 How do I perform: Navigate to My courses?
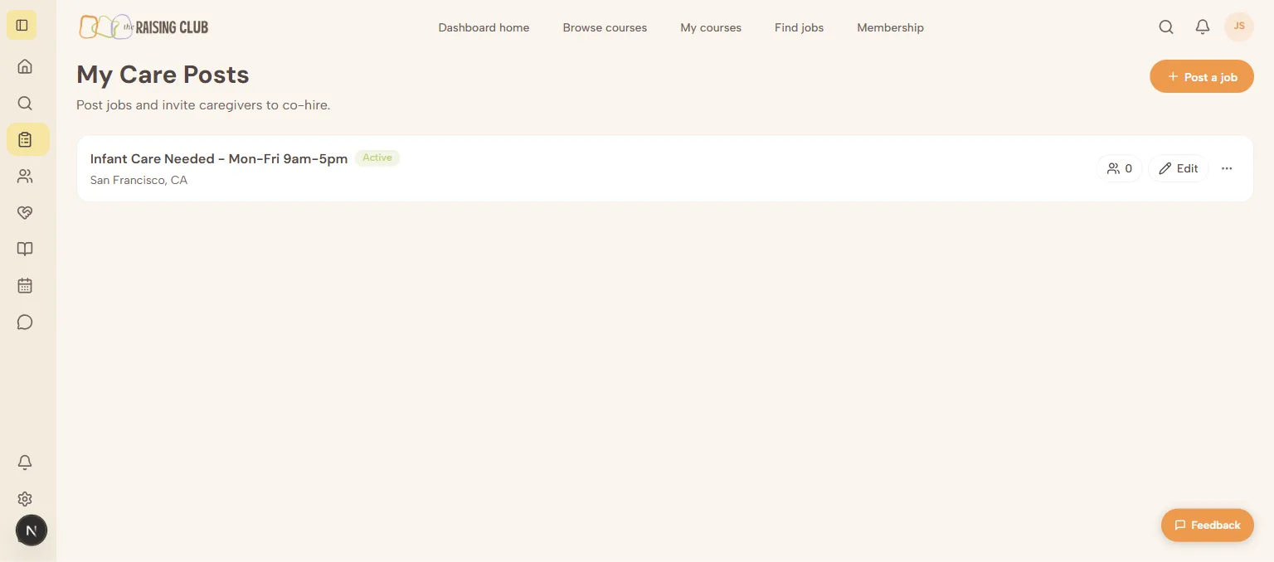(711, 27)
